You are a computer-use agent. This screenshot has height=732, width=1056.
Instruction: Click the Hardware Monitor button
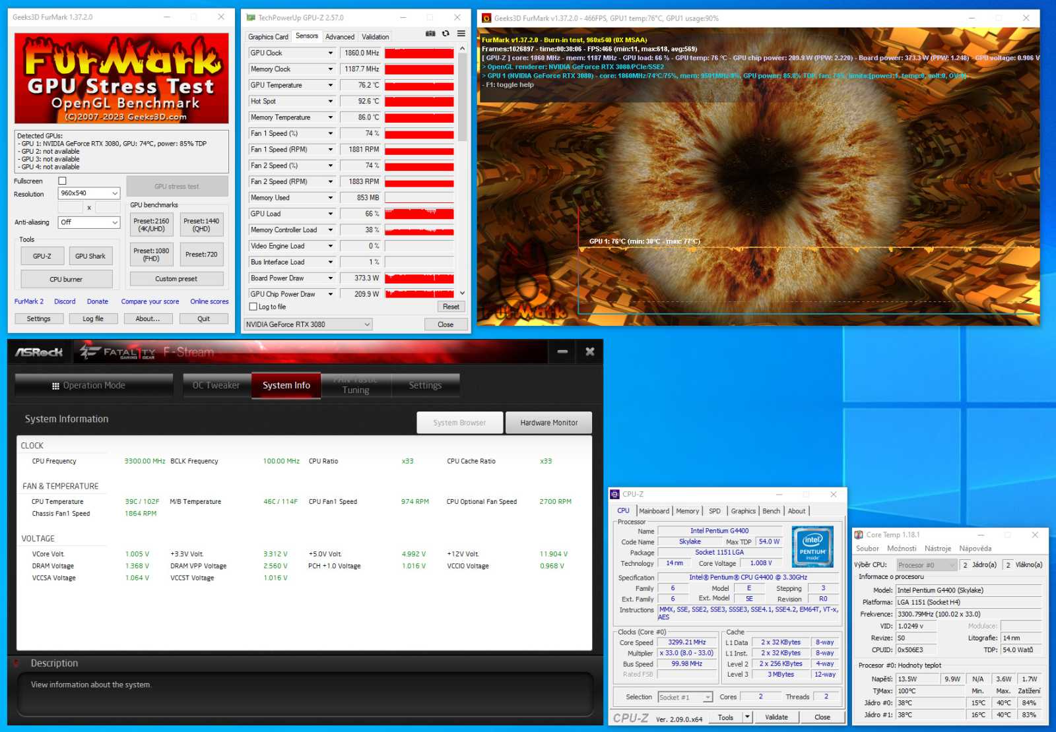tap(548, 423)
